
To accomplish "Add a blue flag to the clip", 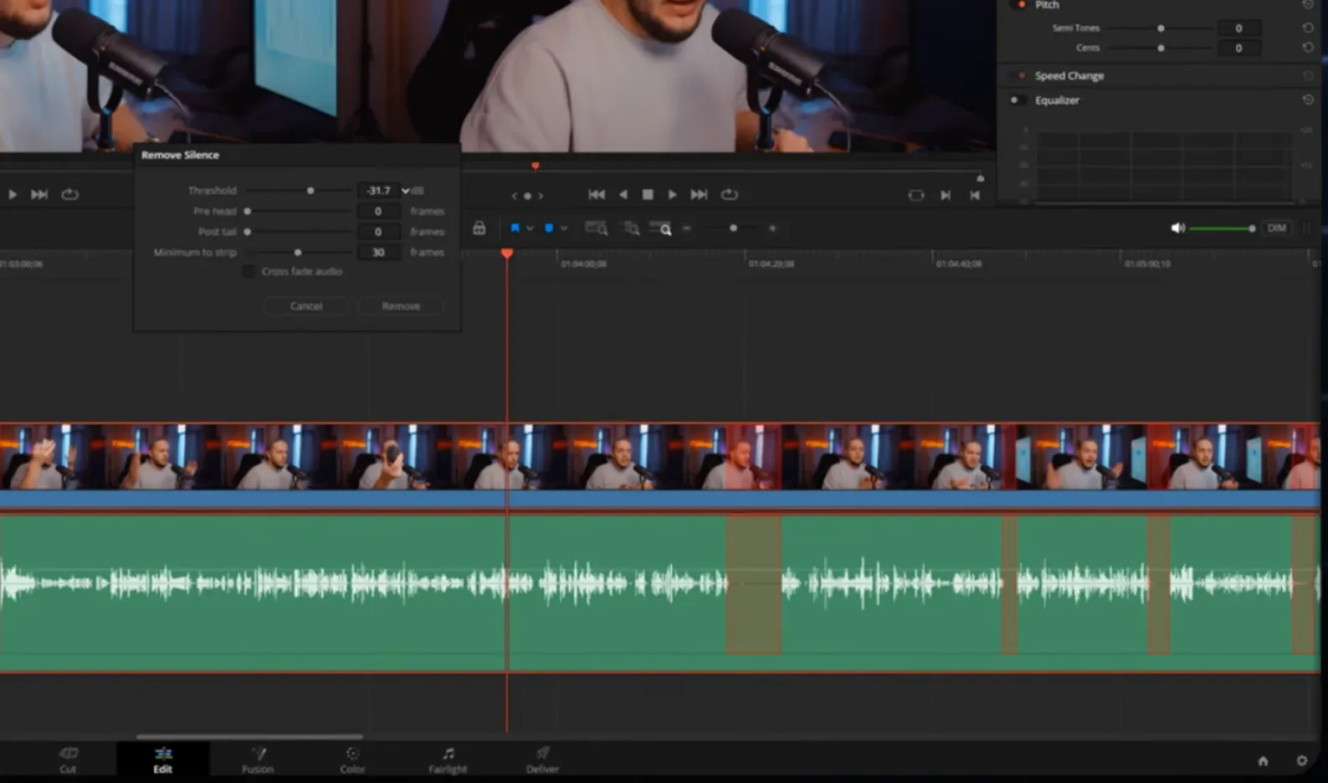I will 515,228.
